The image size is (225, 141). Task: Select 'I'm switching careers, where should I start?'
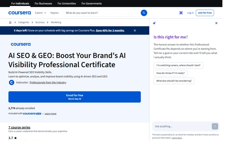point(178,65)
